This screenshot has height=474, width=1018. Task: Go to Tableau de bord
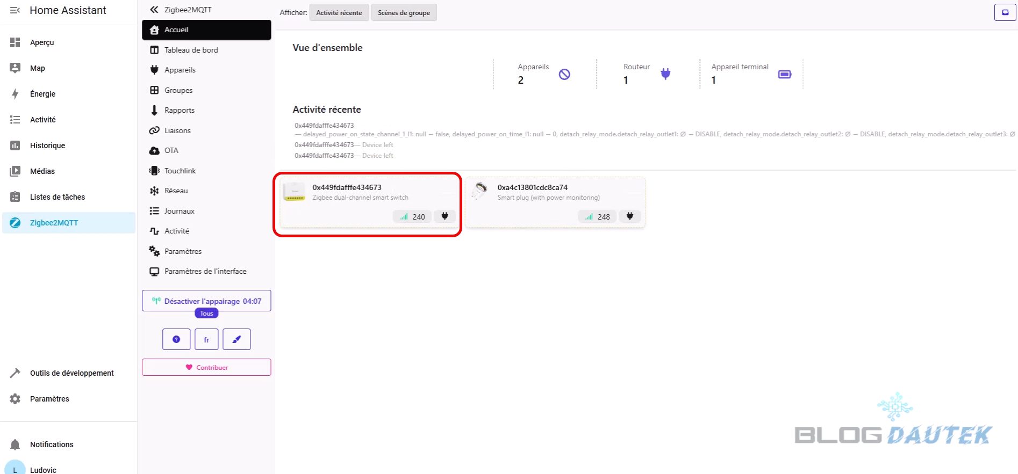click(191, 50)
